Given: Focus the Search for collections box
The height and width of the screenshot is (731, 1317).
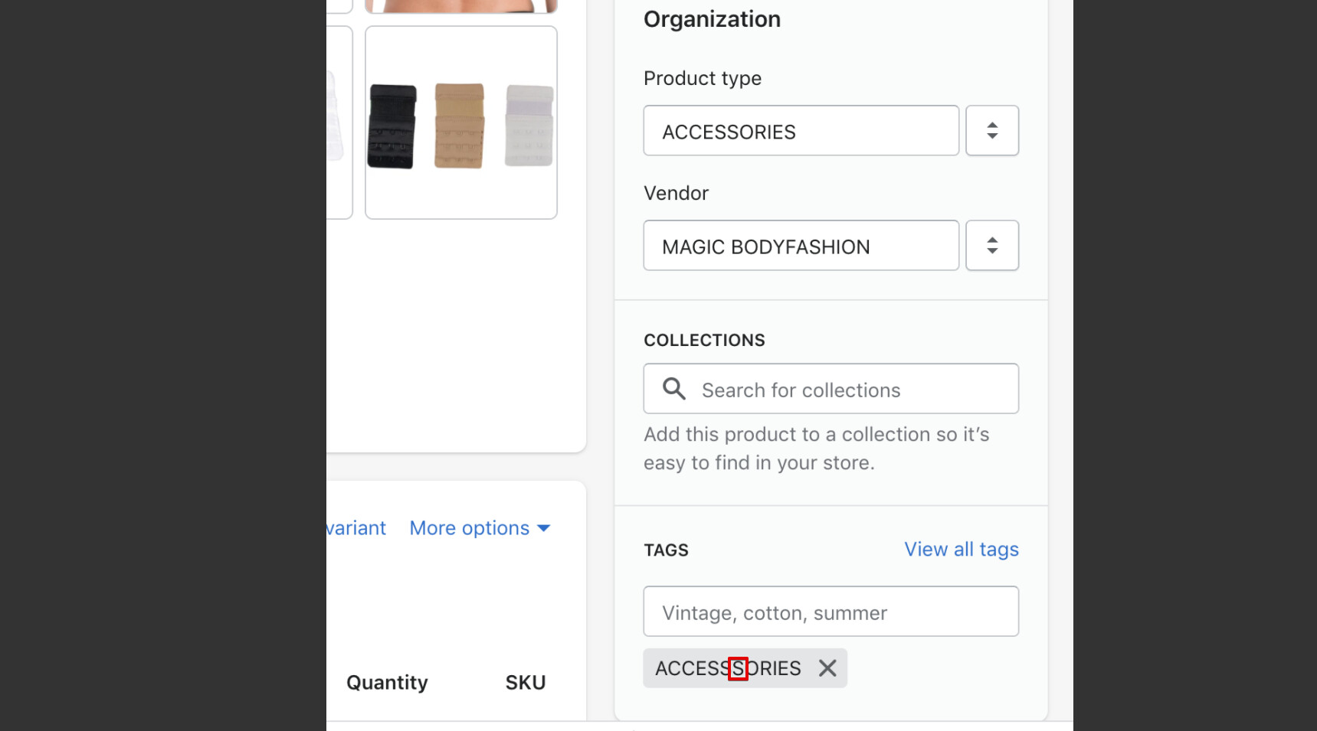Looking at the screenshot, I should click(x=831, y=389).
